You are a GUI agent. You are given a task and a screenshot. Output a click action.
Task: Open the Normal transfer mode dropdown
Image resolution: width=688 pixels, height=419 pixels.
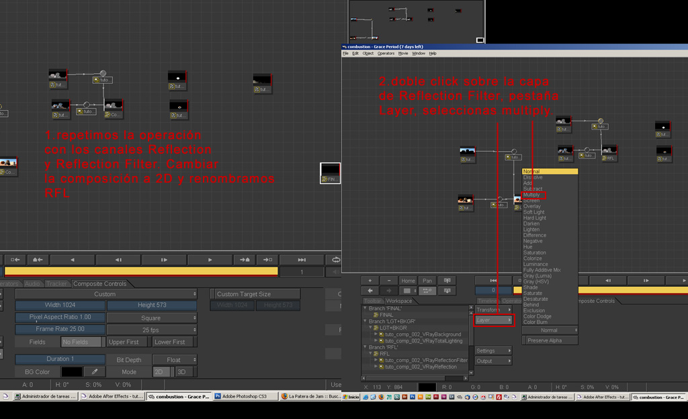tap(550, 330)
